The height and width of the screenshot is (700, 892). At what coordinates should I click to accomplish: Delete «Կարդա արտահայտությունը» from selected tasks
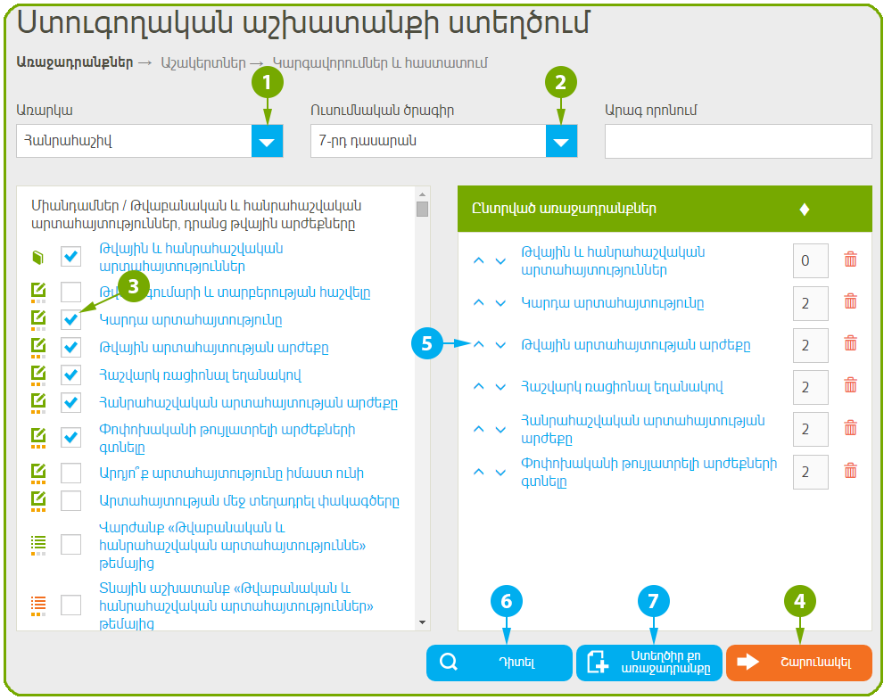850,301
